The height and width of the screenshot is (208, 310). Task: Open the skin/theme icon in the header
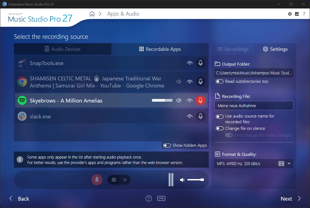[x=297, y=14]
